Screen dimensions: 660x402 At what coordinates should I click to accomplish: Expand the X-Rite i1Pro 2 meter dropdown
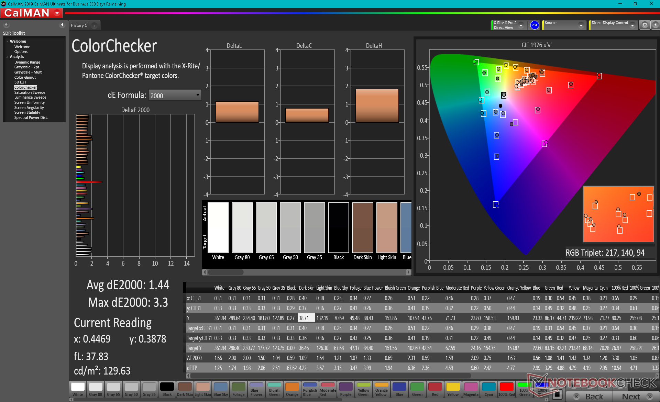click(521, 25)
